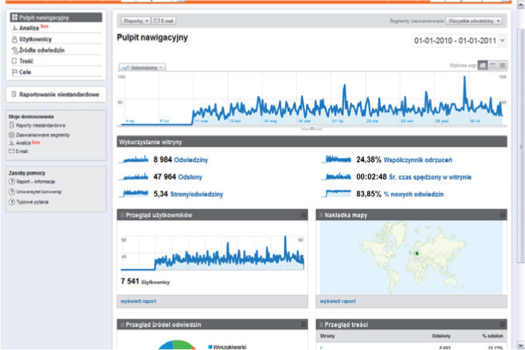The height and width of the screenshot is (350, 525).
Task: Click the Cele flag icon
Action: click(14, 72)
